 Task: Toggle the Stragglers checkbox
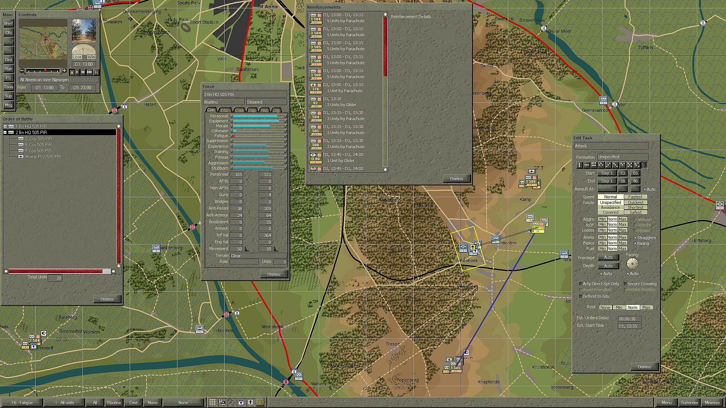point(636,238)
